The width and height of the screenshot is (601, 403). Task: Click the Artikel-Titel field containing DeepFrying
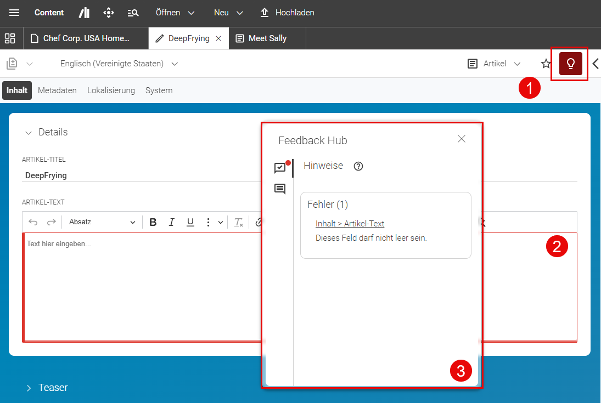click(141, 175)
